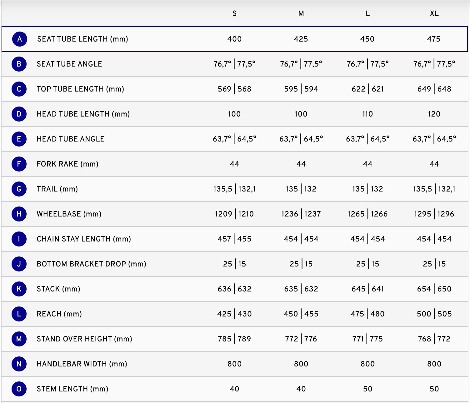Click wheelbase value 1265 | 1266
This screenshot has height=403, width=470.
[x=368, y=214]
